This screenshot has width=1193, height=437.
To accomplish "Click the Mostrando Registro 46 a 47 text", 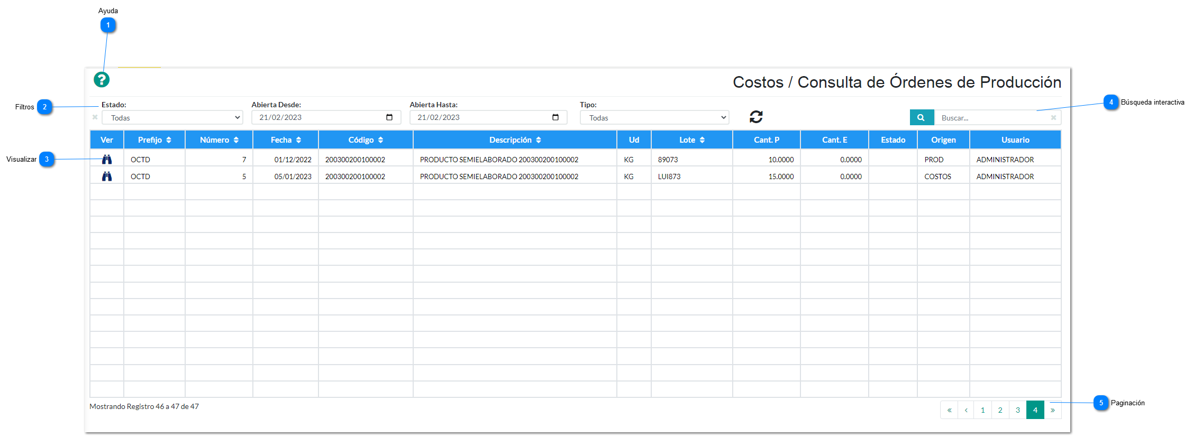I will tap(144, 406).
